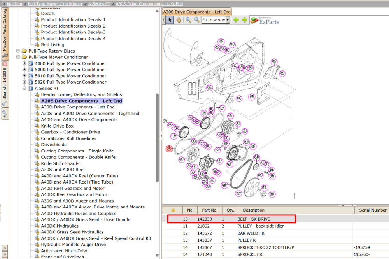Close the Search: 142833 side tab

tap(5, 64)
